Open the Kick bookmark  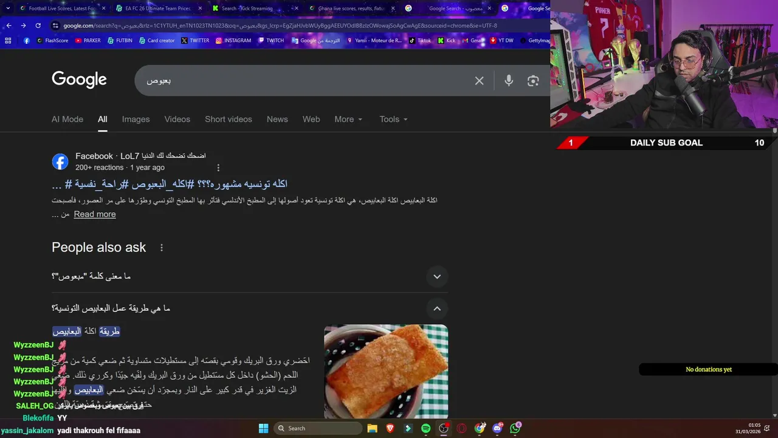click(447, 41)
